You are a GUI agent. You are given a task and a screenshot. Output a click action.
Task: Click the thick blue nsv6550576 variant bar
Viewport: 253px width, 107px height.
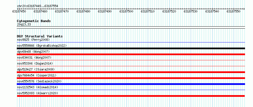pos(131,84)
